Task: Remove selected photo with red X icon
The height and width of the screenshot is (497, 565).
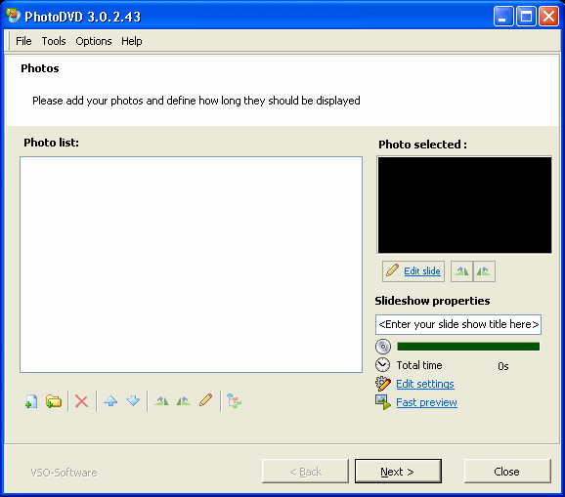Action: click(81, 401)
